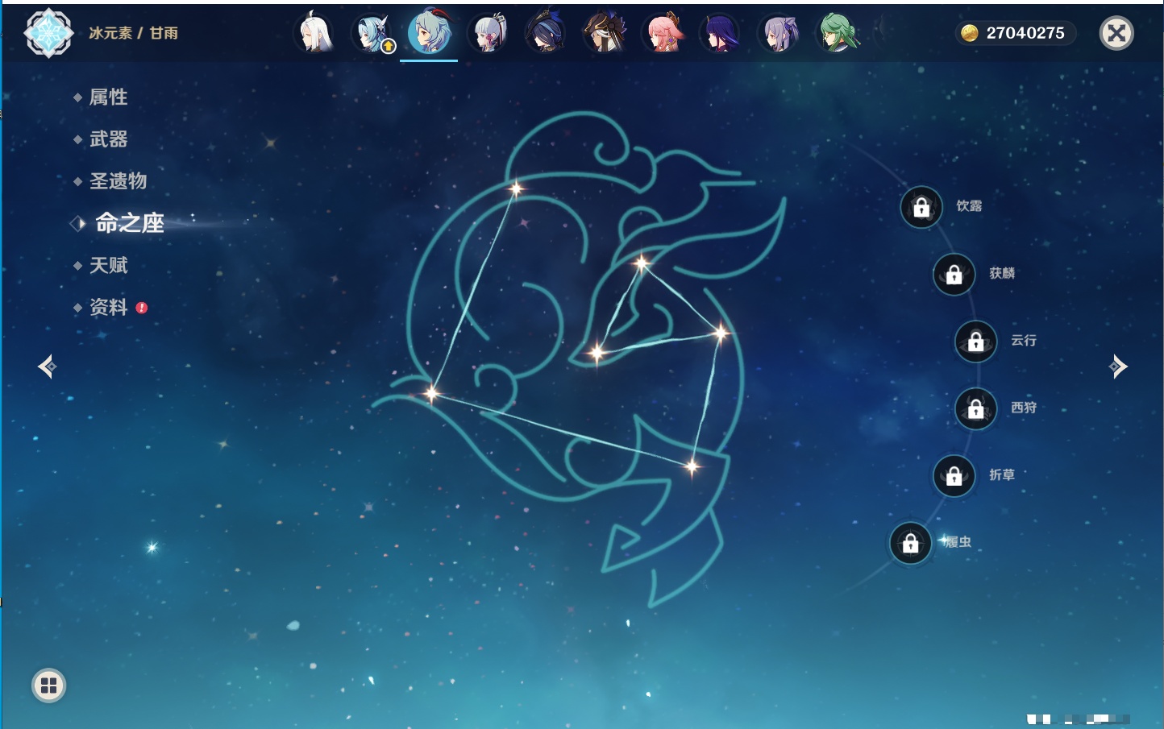Click the 冰元素 / 甘雨 title text
This screenshot has height=729, width=1164.
[134, 33]
